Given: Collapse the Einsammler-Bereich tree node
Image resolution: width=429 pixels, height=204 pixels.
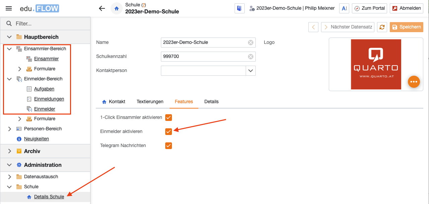Looking at the screenshot, I should tap(10, 49).
